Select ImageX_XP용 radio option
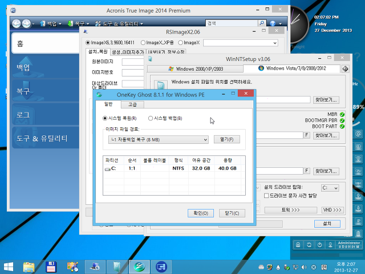 [143, 43]
